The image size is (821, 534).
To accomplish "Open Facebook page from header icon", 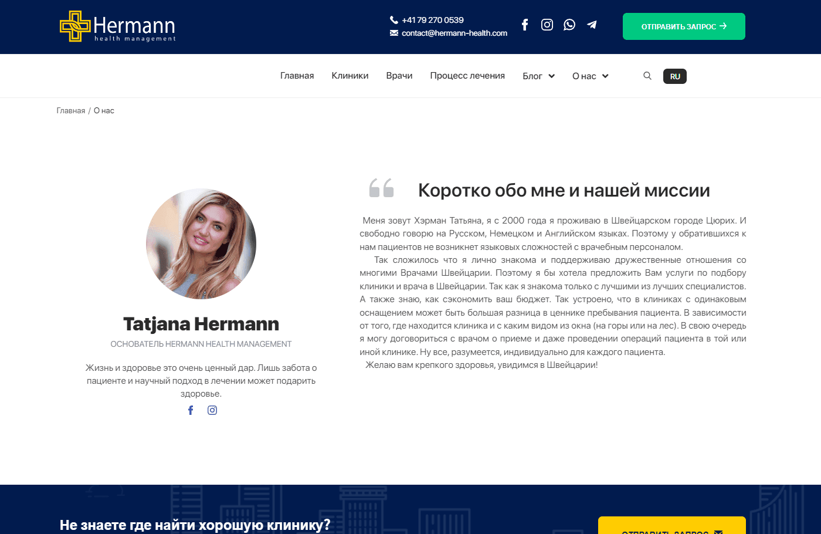I will tap(525, 25).
